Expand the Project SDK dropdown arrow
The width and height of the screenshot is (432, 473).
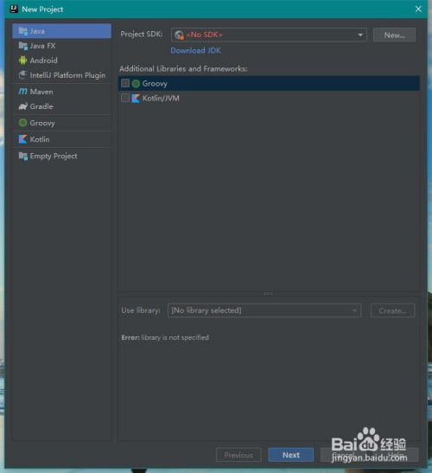point(360,35)
